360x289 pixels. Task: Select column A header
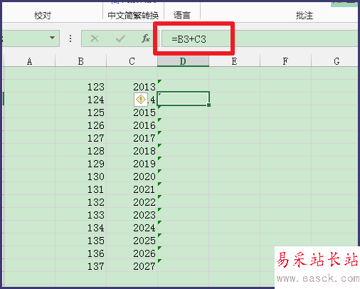(29, 61)
